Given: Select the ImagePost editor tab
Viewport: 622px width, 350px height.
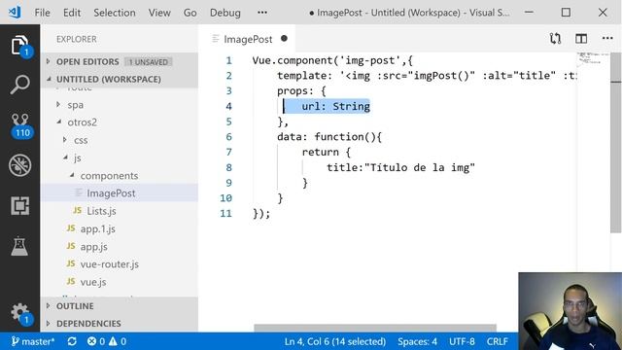Looking at the screenshot, I should 247,39.
